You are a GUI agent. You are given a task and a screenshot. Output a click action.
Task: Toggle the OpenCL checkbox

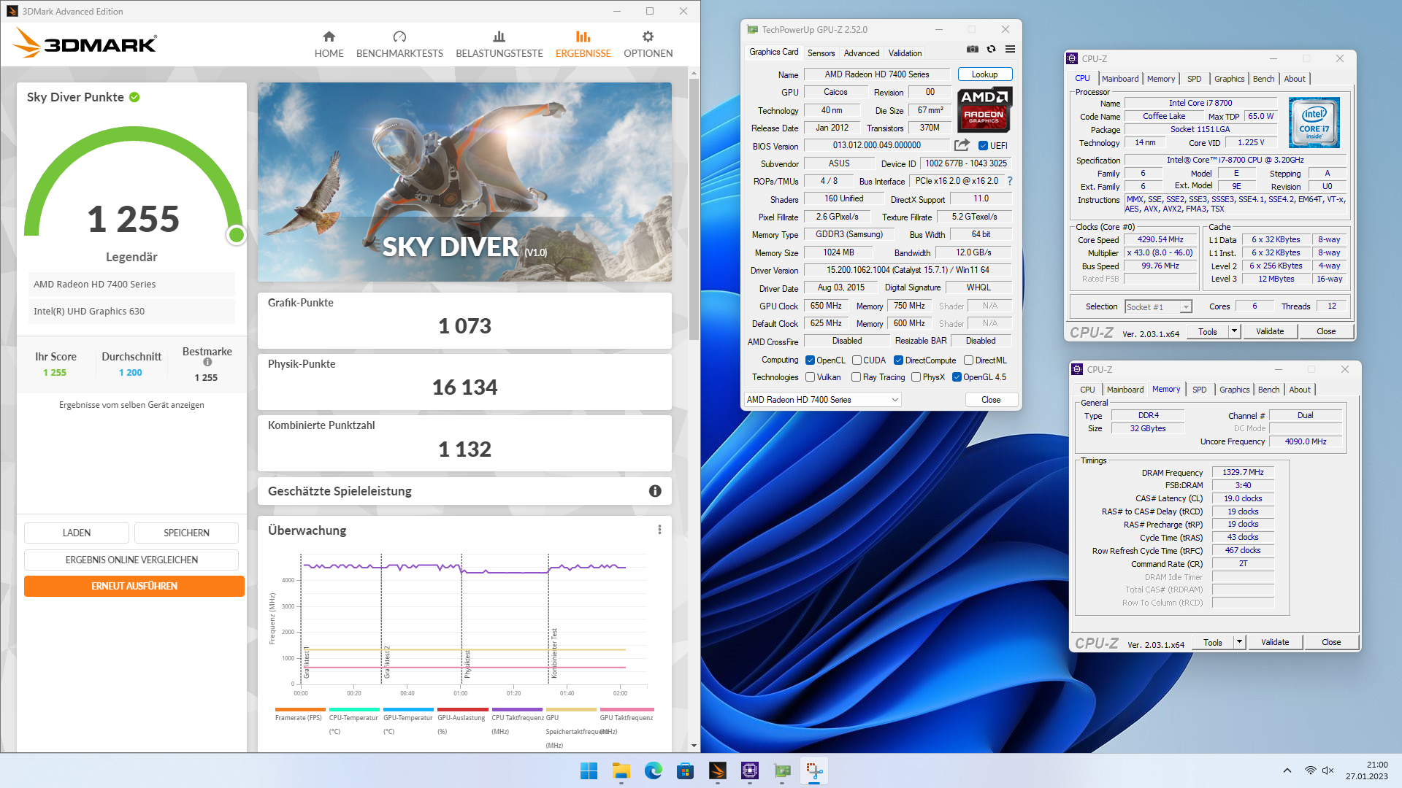coord(810,360)
